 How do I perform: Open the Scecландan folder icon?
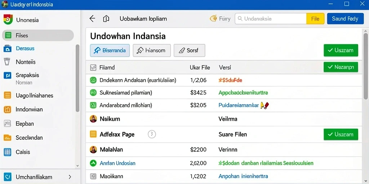pyautogui.click(x=8, y=138)
